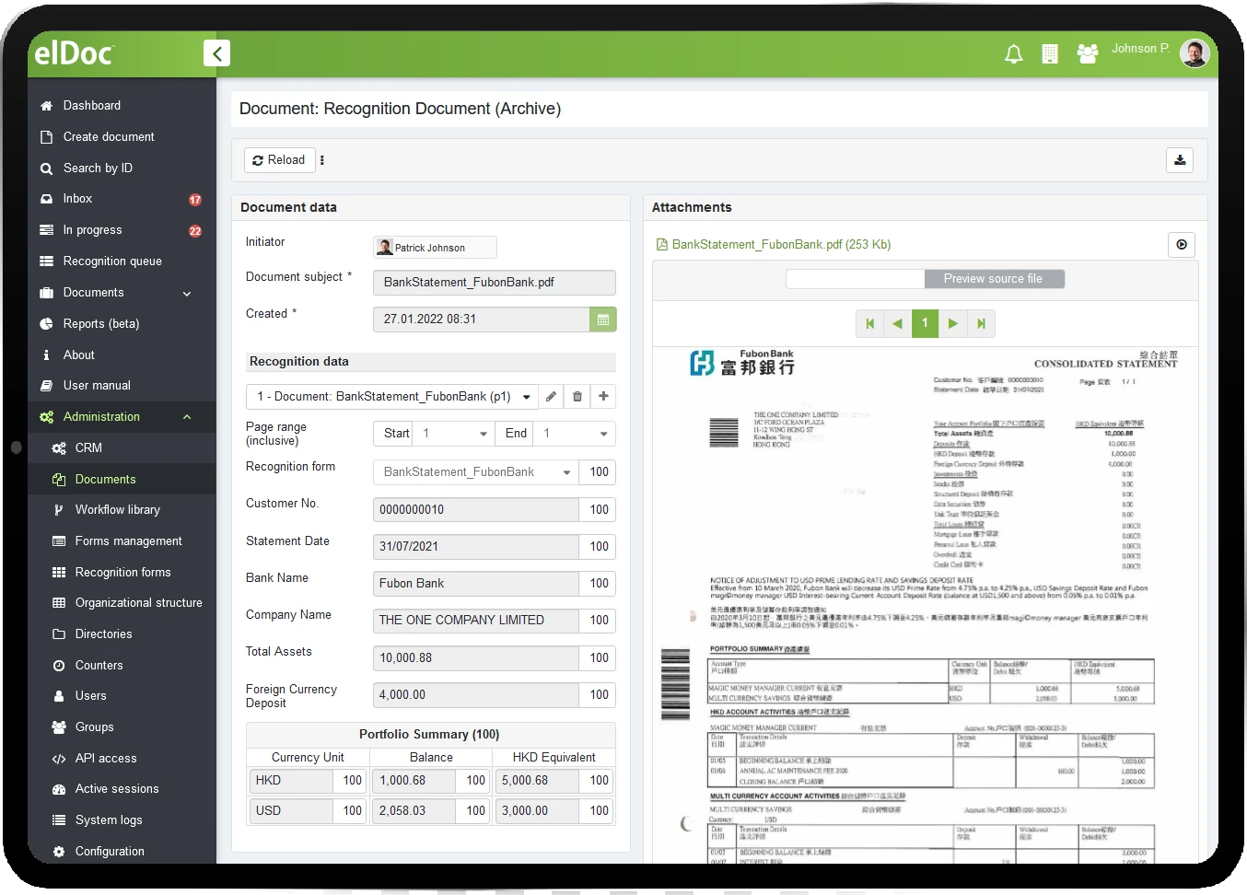Open the Start page dropdown
This screenshot has height=895, width=1247.
point(455,434)
